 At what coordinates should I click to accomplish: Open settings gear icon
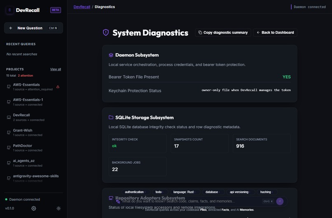pos(34,209)
